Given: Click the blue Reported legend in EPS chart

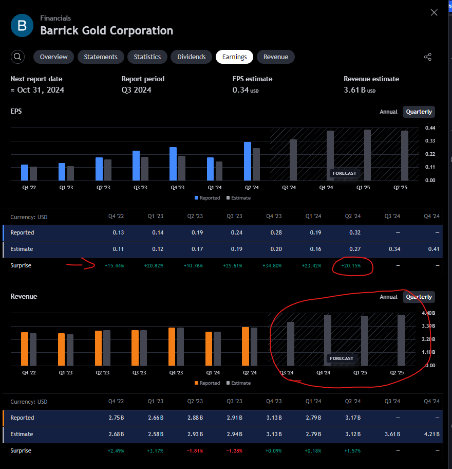Looking at the screenshot, I should pos(207,197).
